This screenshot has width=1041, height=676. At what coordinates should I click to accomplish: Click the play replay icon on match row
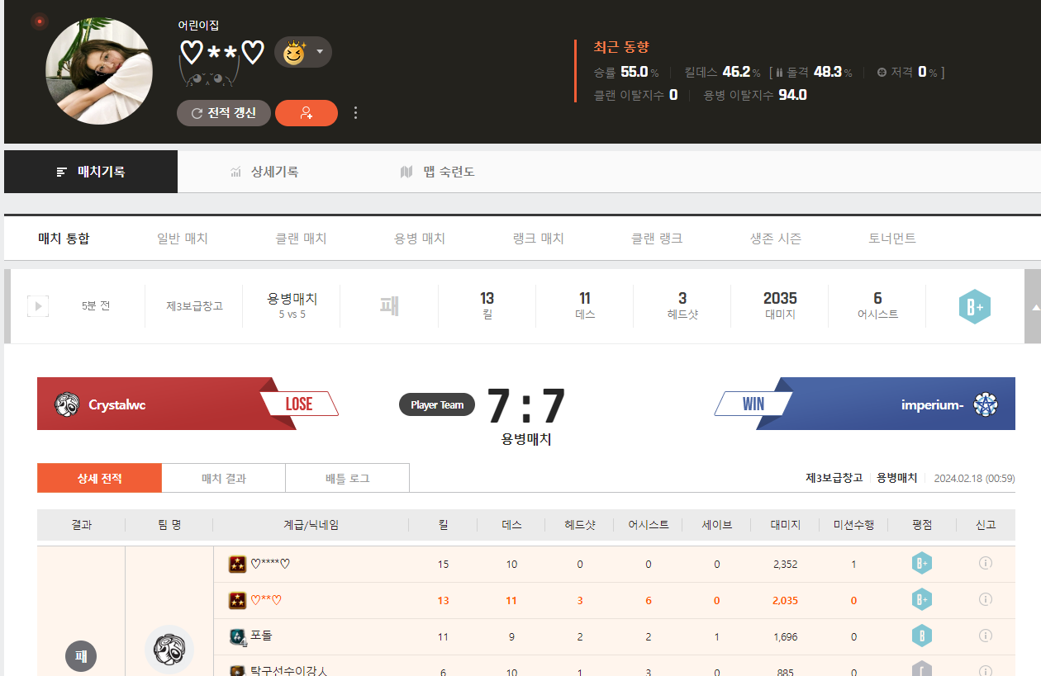[38, 306]
